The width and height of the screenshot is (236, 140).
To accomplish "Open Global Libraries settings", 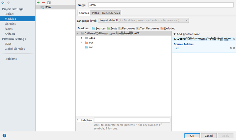I will pyautogui.click(x=15, y=49).
